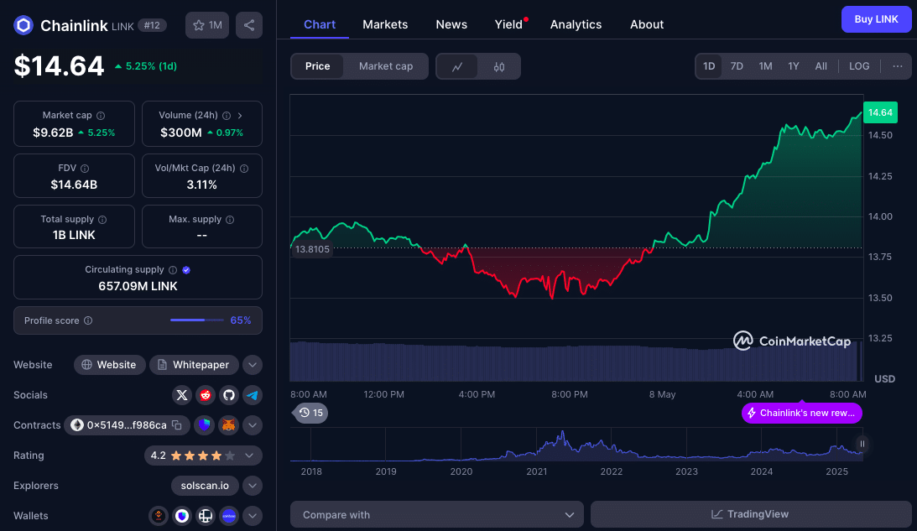Click the Chainlink's new rew... news marker
Image resolution: width=917 pixels, height=531 pixels.
(x=801, y=413)
